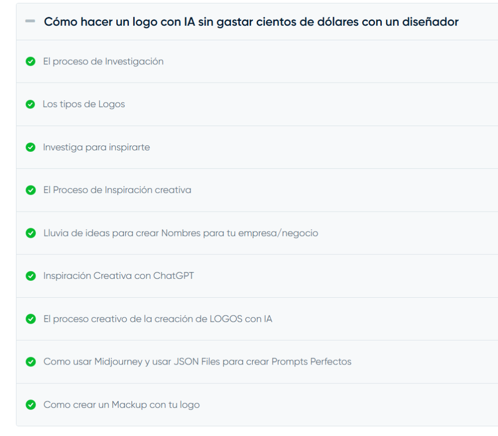Click checkmark next to Lluvia de ideas lesson
Screen dimensions: 498x436
click(31, 233)
